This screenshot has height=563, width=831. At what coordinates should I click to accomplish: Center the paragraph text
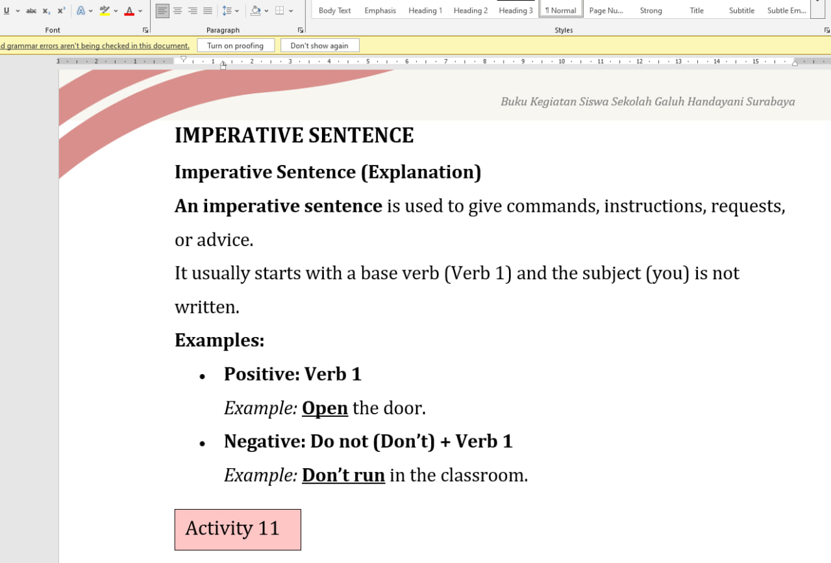click(177, 10)
